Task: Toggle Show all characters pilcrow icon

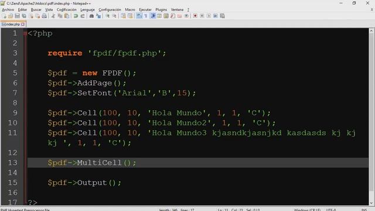Action: coord(146,16)
